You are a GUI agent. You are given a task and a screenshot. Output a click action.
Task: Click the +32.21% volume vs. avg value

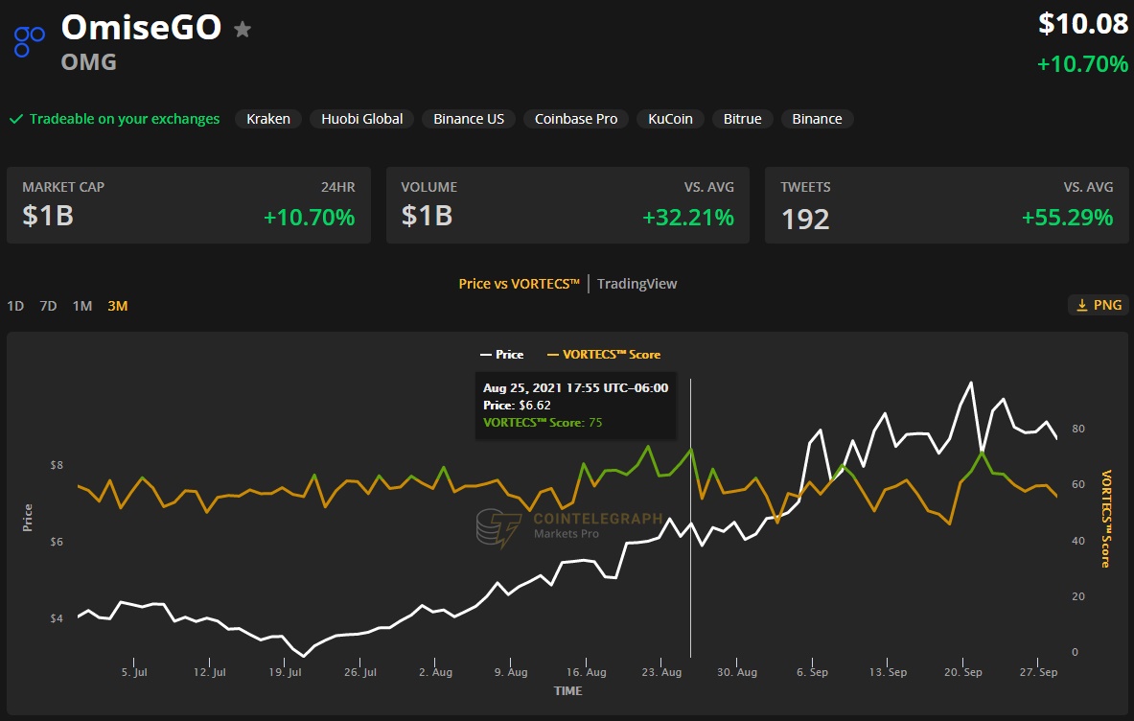tap(688, 217)
